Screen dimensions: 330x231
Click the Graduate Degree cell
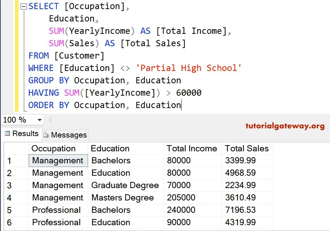(x=126, y=186)
